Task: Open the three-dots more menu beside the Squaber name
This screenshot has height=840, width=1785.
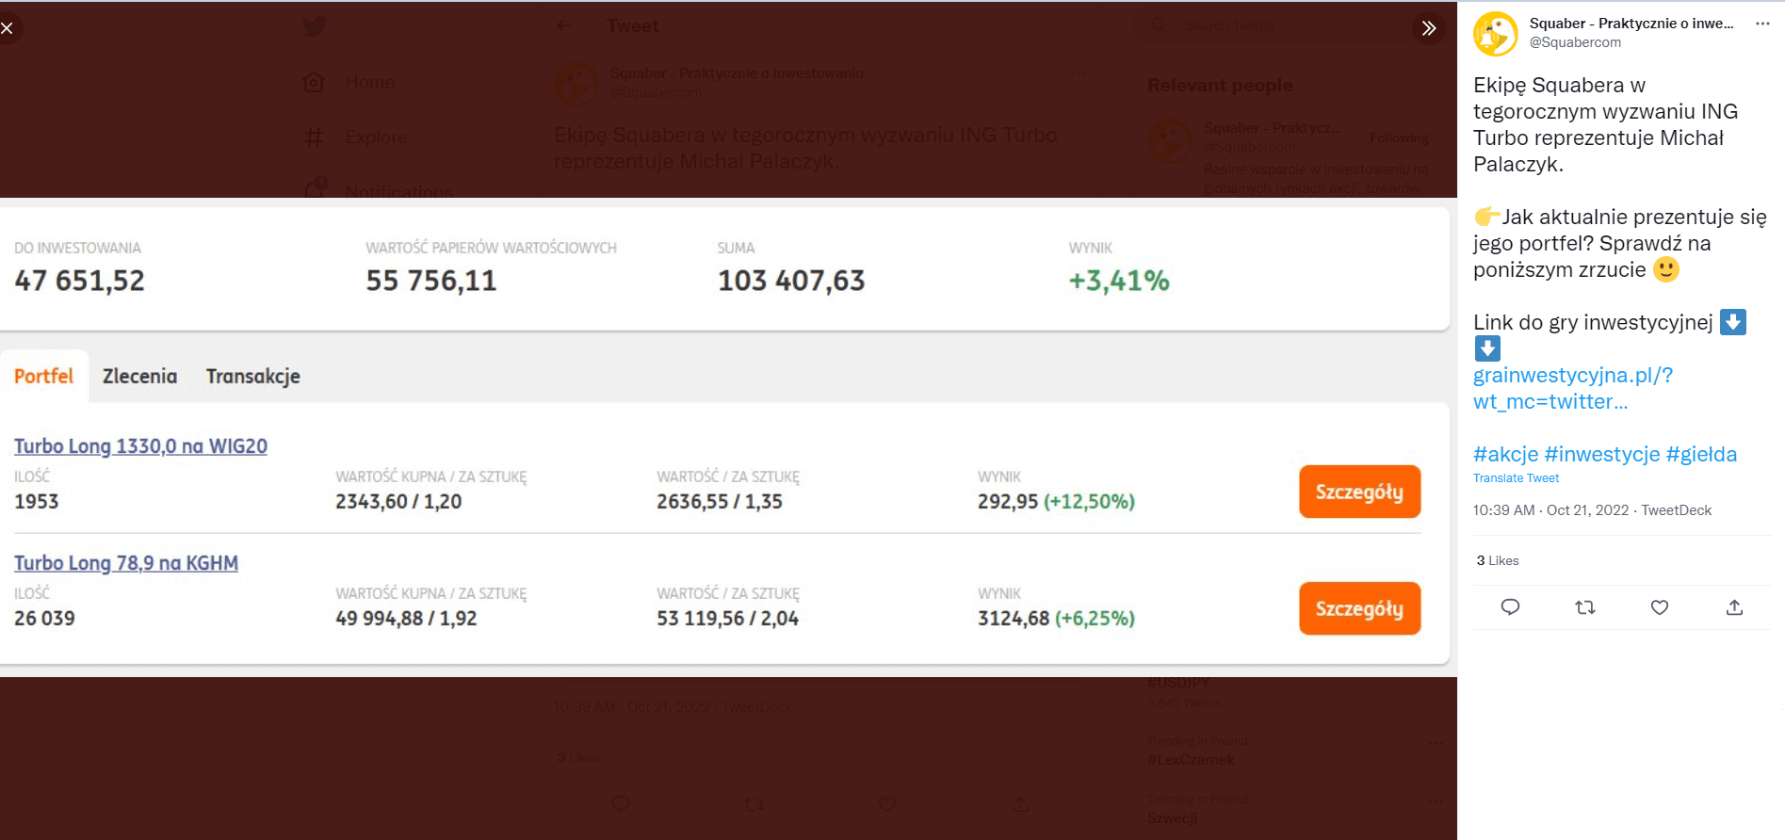Action: 1761,24
